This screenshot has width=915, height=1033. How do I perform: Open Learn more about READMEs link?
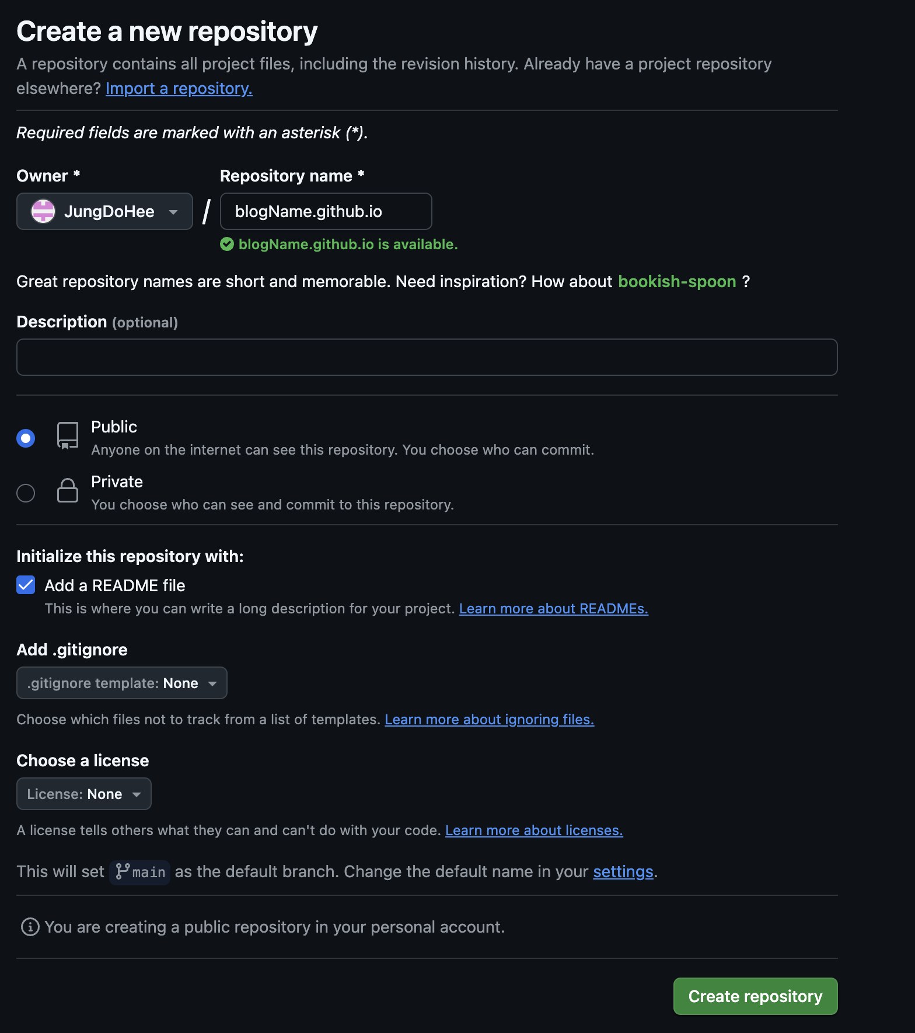pos(554,609)
